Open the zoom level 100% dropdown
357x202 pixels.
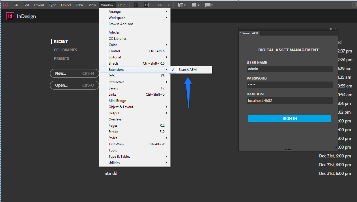(x=162, y=5)
